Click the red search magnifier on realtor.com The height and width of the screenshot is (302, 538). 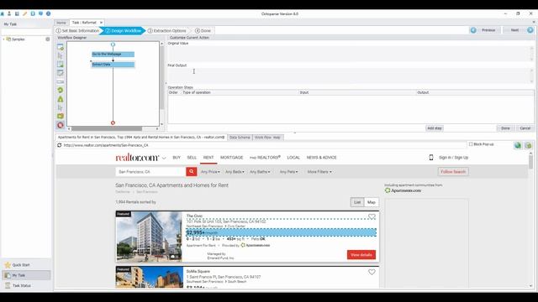pos(192,171)
